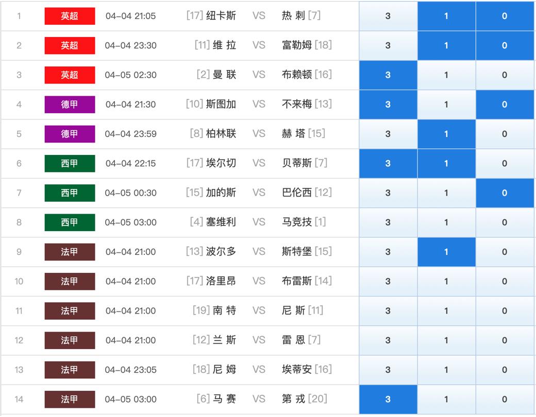This screenshot has height=417, width=536.
Task: Open home team 纽卡斯 link
Action: point(221,16)
